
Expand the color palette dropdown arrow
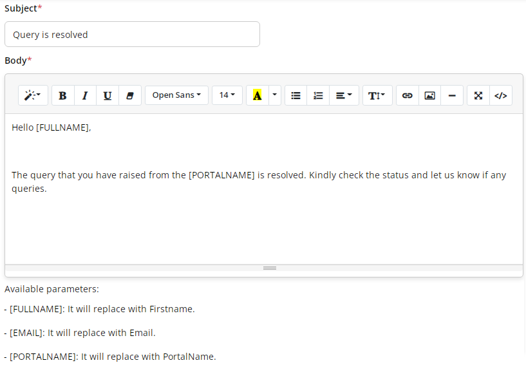(x=275, y=95)
